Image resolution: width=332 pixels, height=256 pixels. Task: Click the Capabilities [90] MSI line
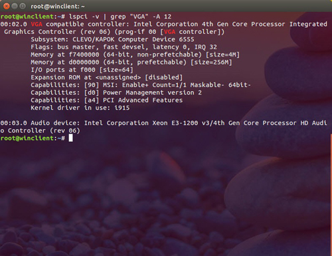[141, 85]
